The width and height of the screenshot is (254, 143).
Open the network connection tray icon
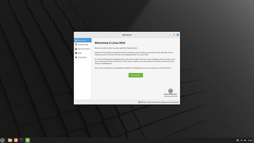tap(241, 140)
